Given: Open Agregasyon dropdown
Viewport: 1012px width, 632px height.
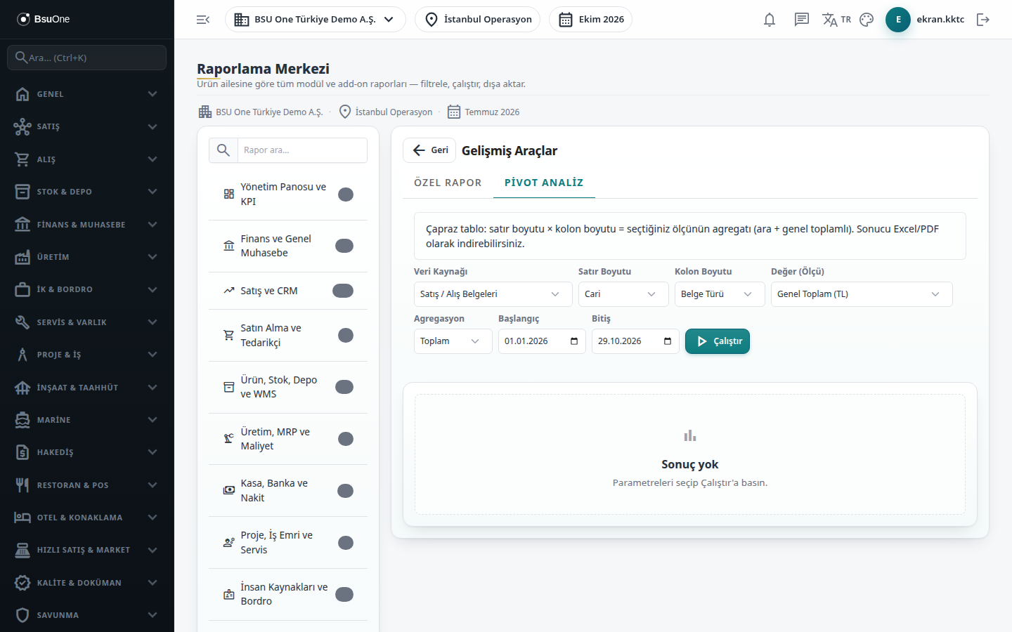Looking at the screenshot, I should [x=453, y=341].
